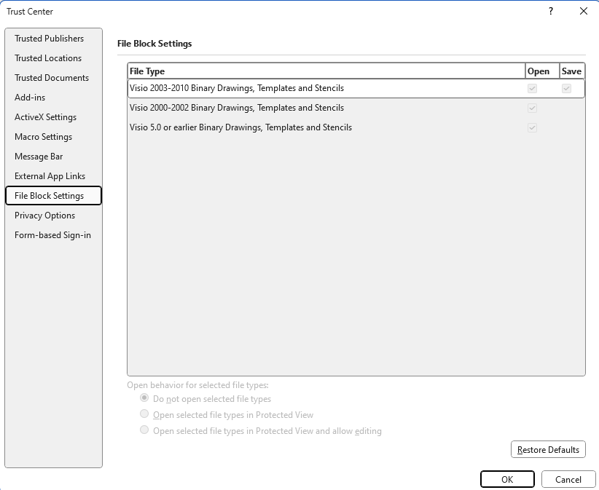Screen dimensions: 599x490
Task: Select the Visio 5.0 or earlier row
Action: (x=356, y=127)
